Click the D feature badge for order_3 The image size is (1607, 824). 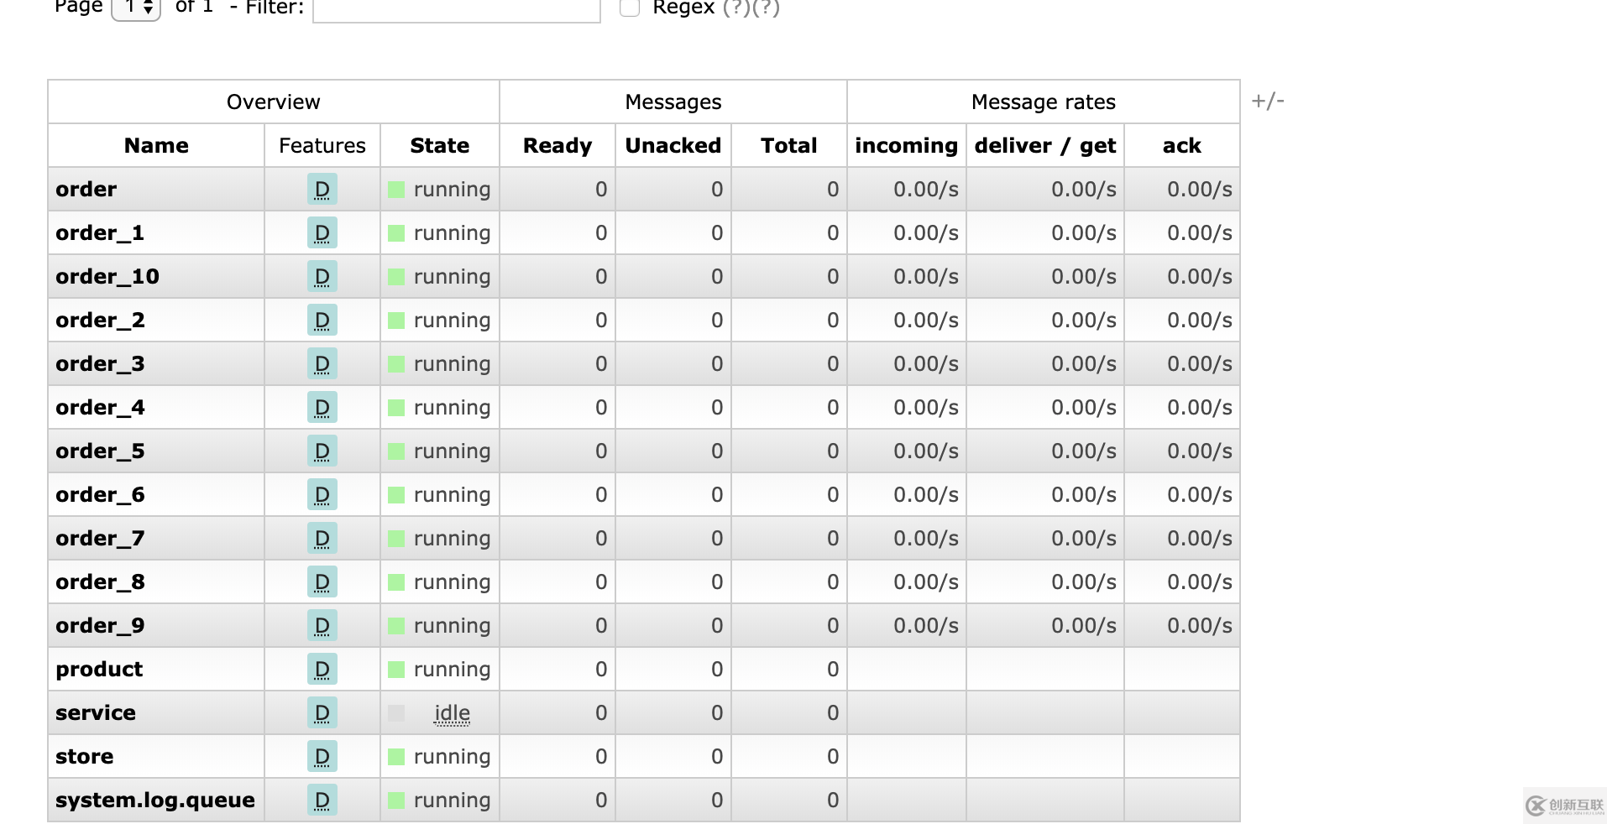(x=322, y=363)
